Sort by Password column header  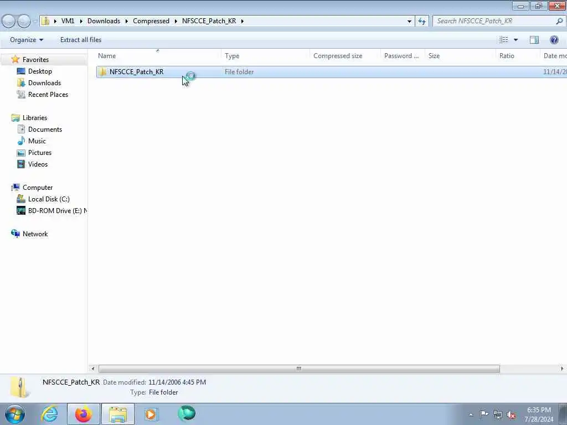pyautogui.click(x=403, y=56)
